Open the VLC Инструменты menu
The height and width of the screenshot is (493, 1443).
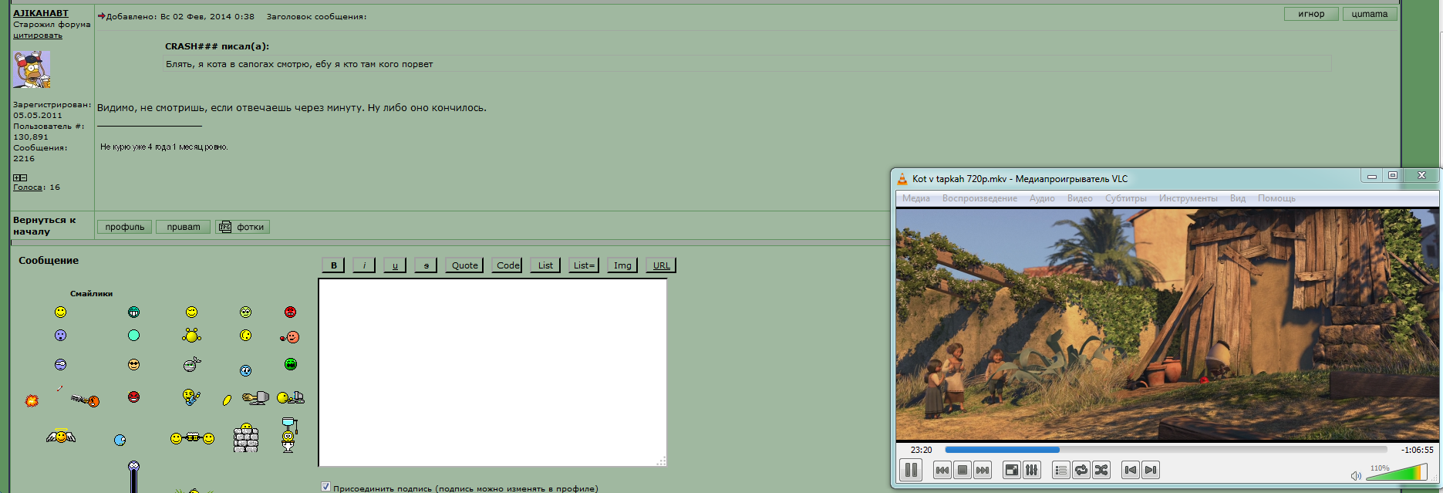click(1188, 198)
